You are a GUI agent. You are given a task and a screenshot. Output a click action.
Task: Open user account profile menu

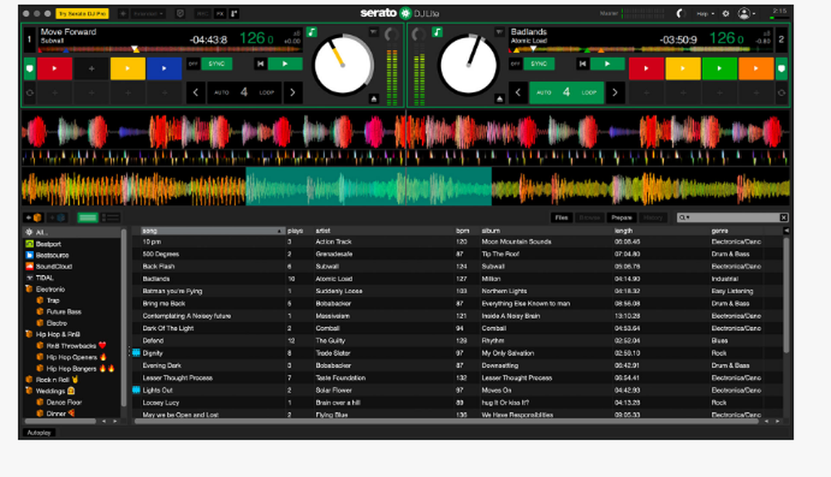click(745, 14)
